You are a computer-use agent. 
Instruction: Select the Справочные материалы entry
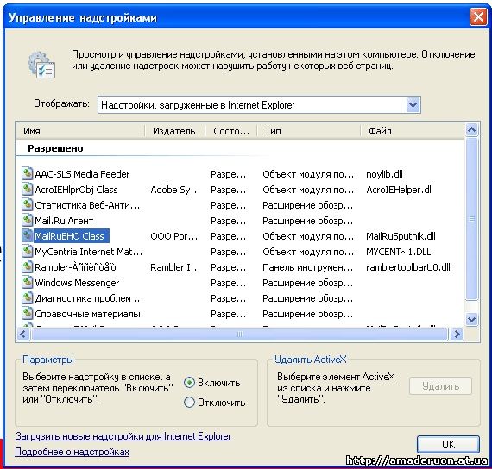point(87,314)
